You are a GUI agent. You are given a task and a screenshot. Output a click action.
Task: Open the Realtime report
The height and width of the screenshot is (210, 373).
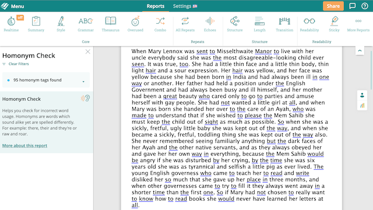coord(11,24)
